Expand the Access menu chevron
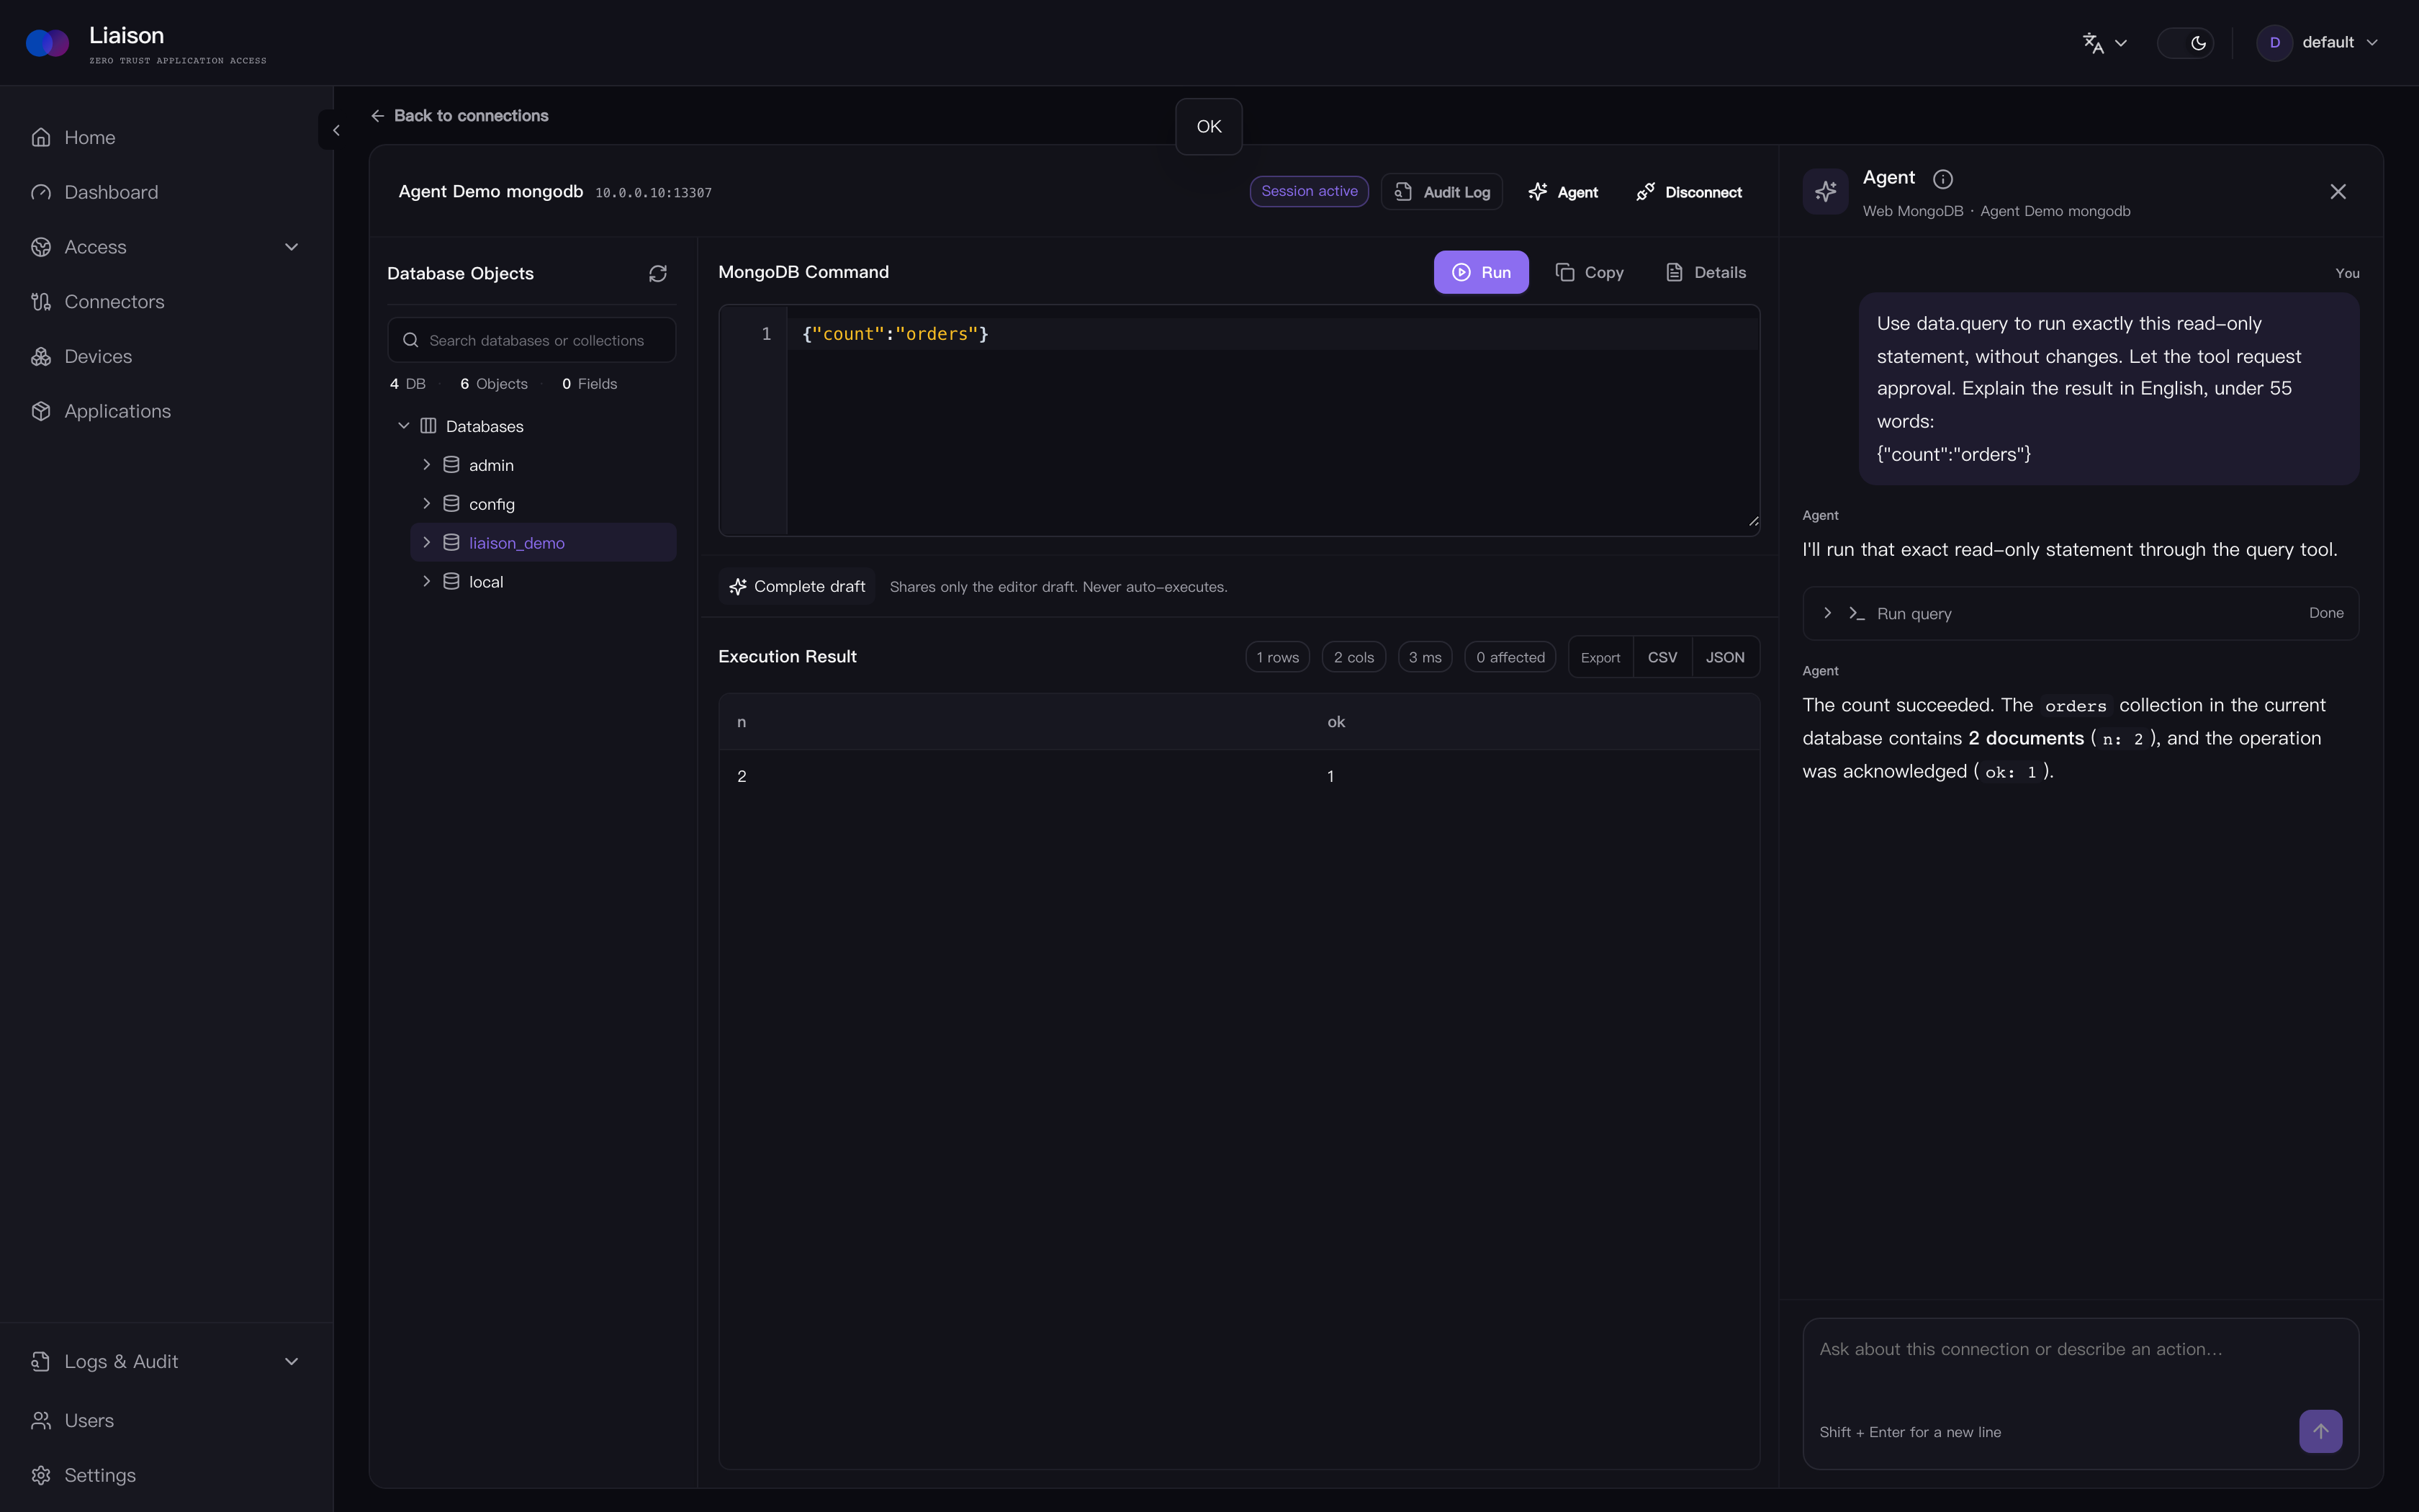Image resolution: width=2419 pixels, height=1512 pixels. [x=292, y=247]
